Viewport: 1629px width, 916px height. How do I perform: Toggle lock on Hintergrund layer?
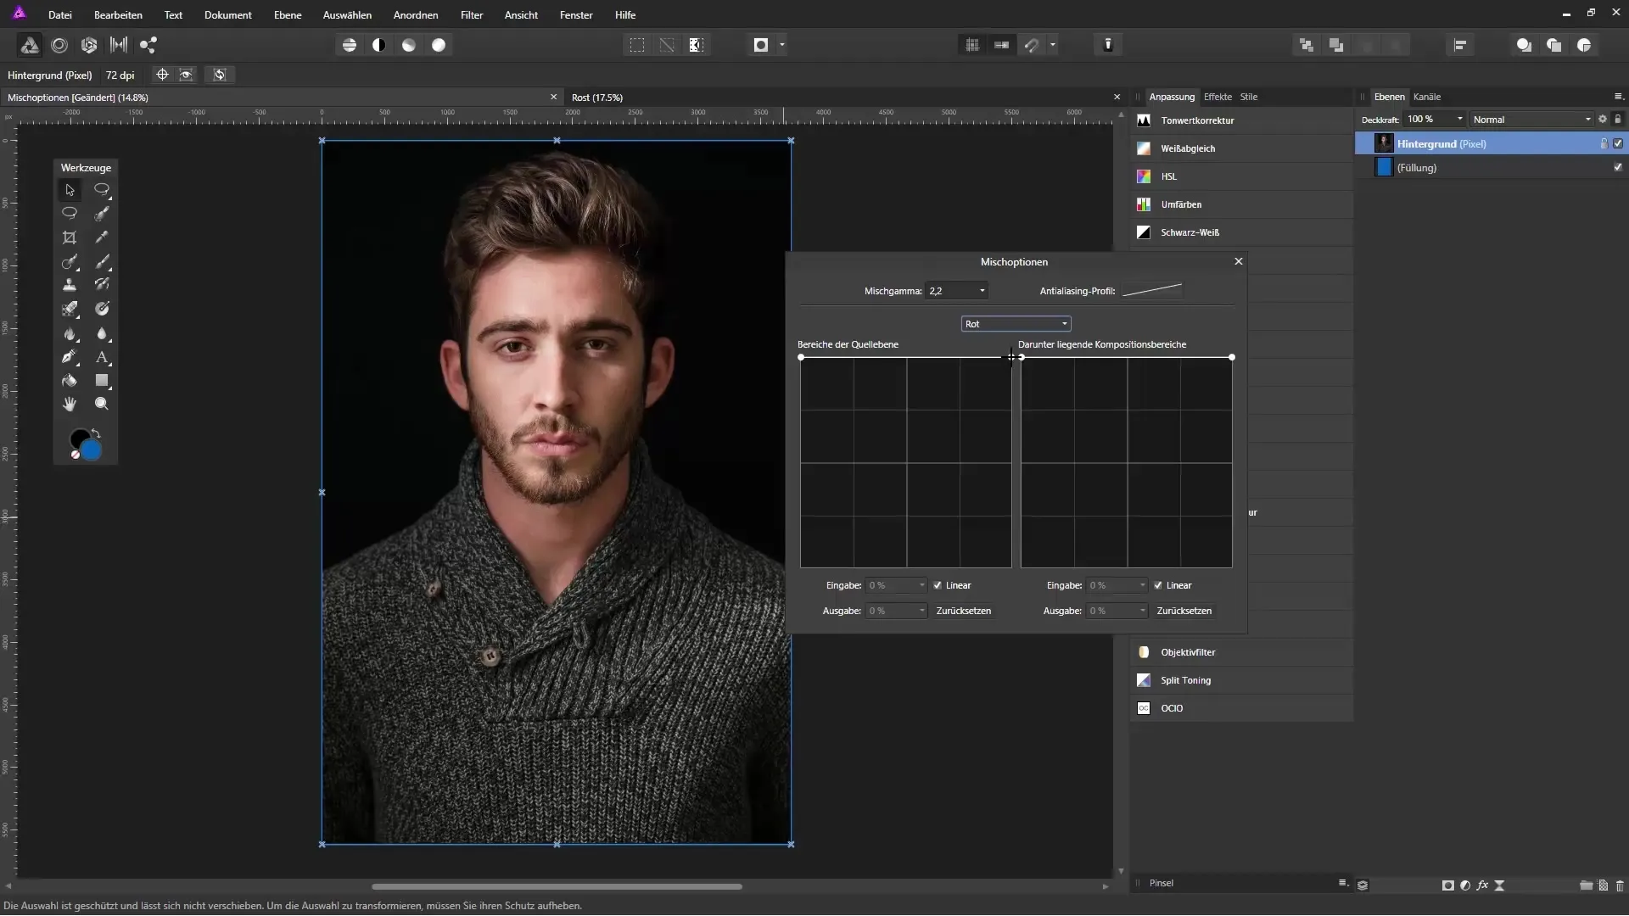(1604, 143)
